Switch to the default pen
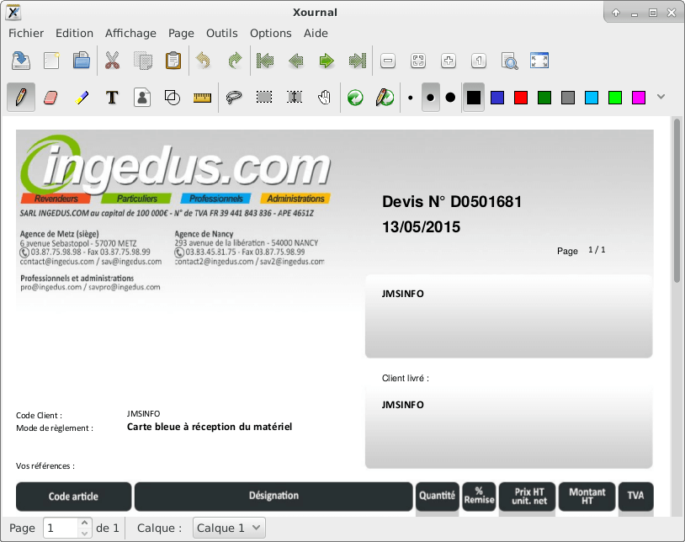Viewport: 685px width, 542px height. pos(385,98)
